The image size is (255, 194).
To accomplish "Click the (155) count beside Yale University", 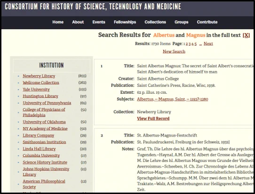I will (x=82, y=89).
